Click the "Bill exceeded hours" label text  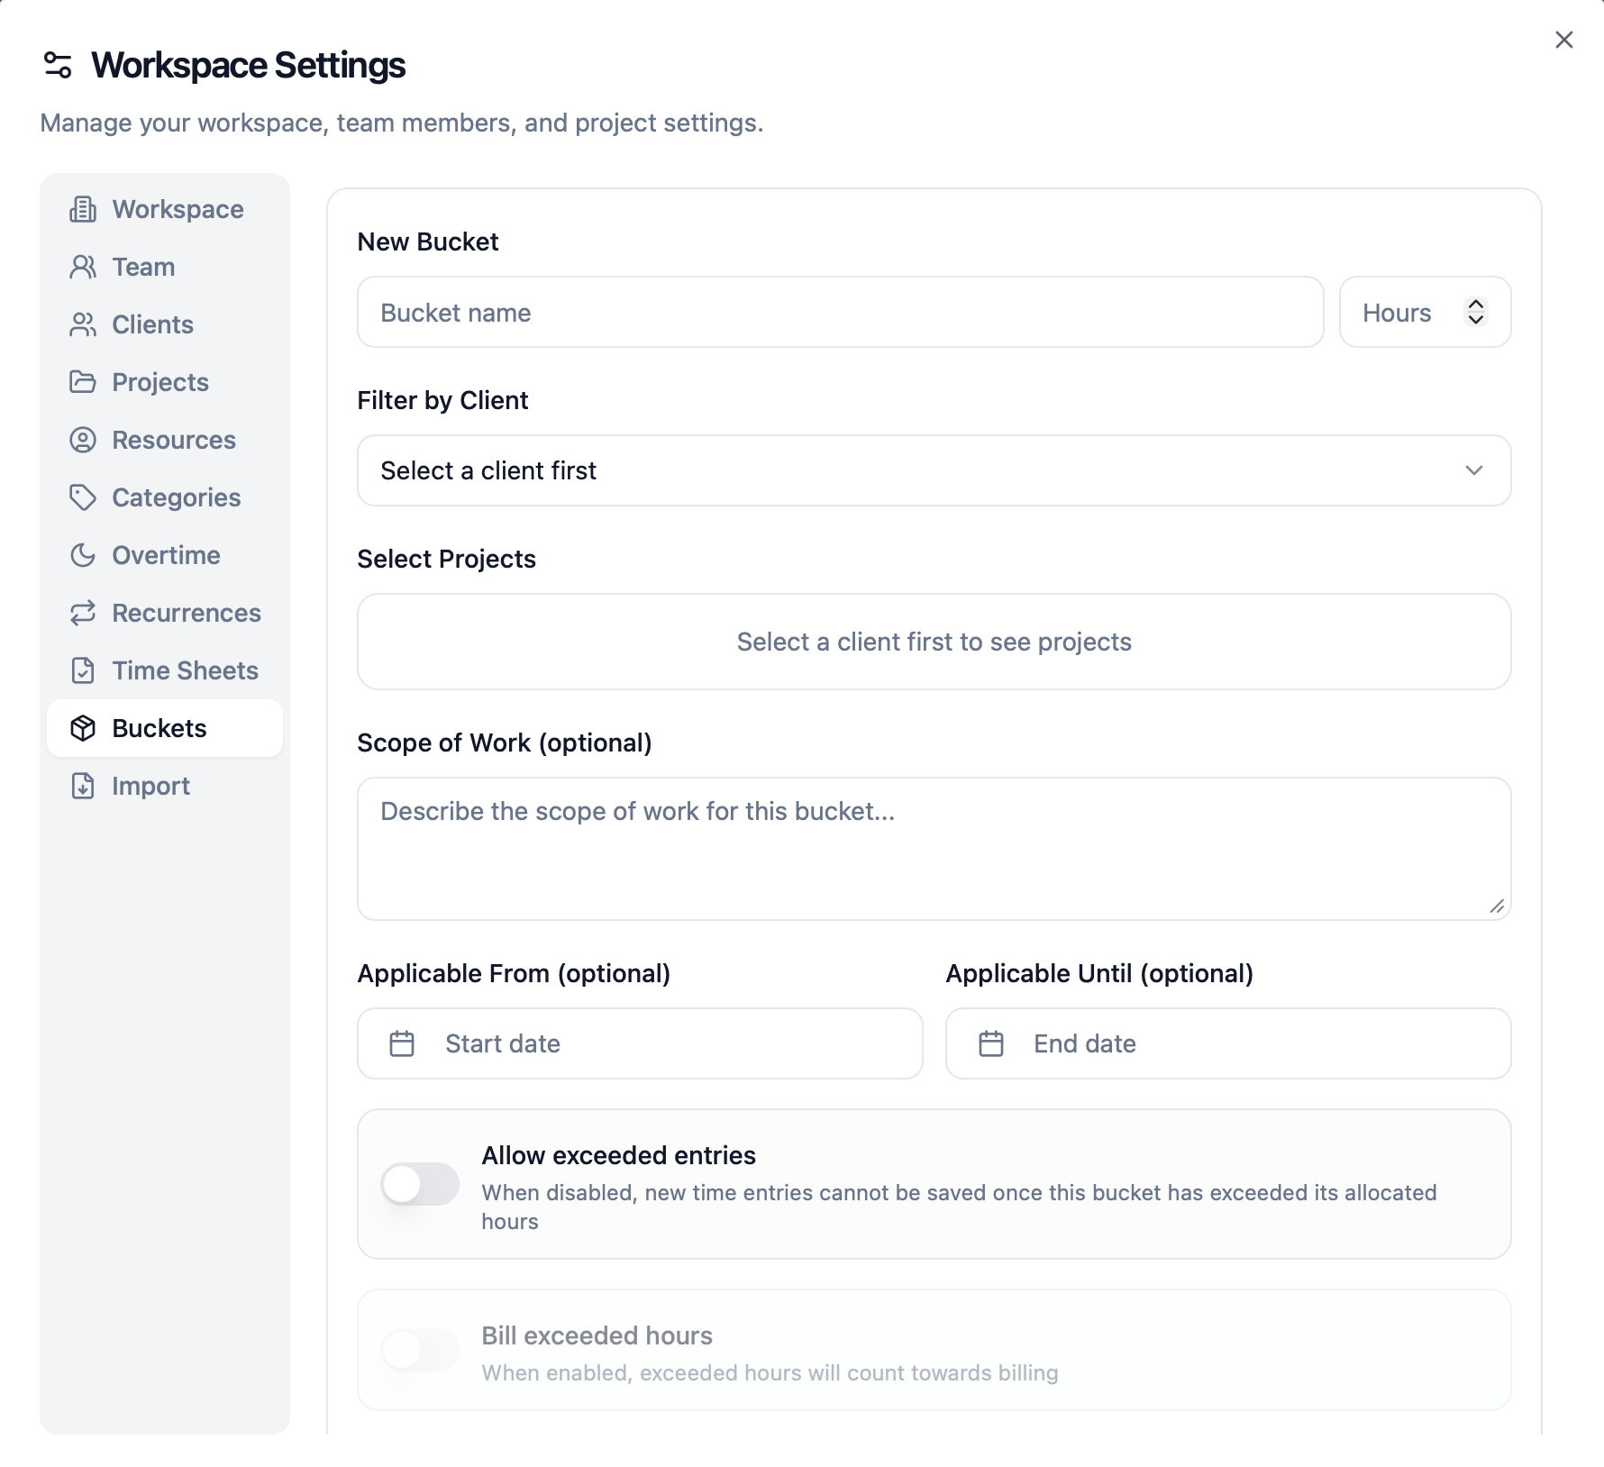597,1335
